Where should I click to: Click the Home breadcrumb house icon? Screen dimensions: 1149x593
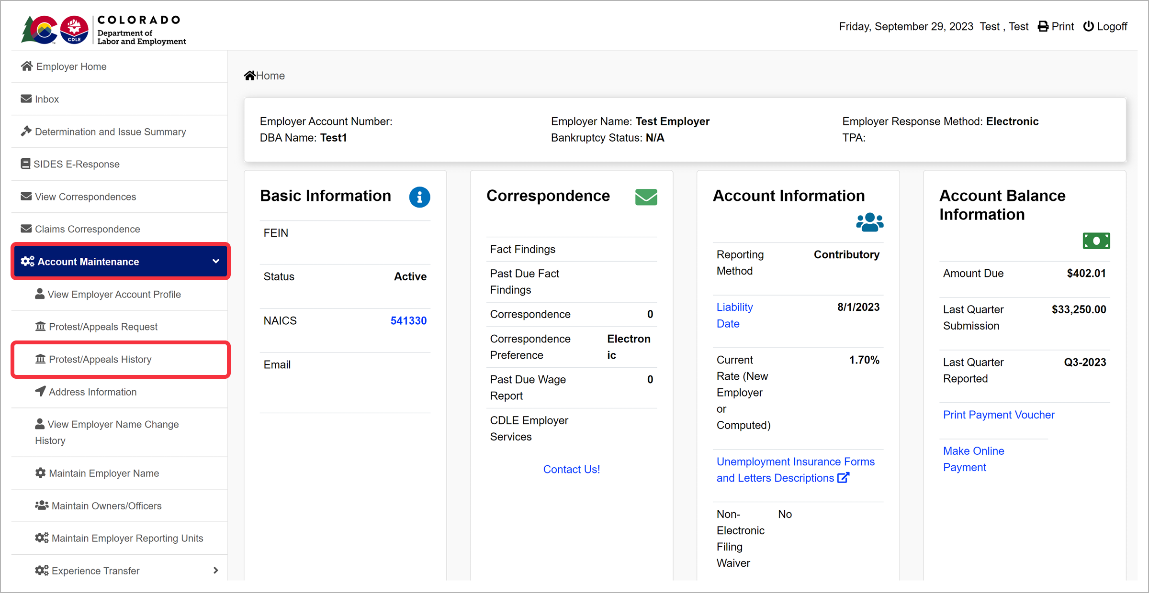249,76
